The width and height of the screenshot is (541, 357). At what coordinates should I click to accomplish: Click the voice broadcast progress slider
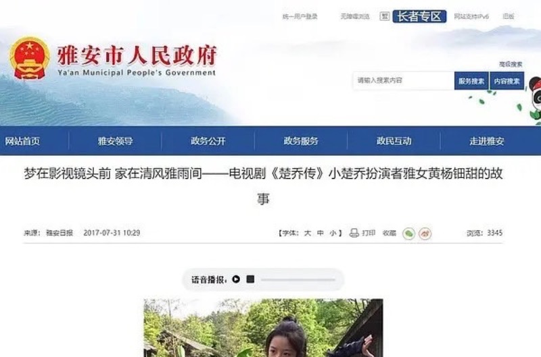298,279
